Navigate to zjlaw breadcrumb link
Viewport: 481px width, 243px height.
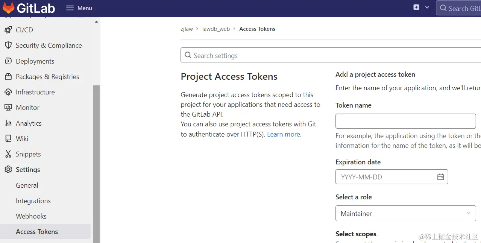187,29
